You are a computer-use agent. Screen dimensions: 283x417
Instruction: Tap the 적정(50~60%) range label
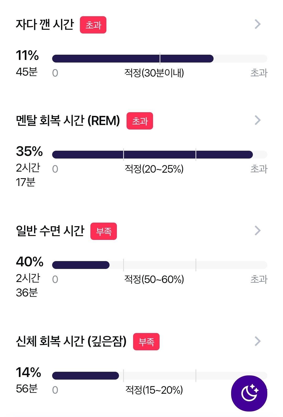154,279
